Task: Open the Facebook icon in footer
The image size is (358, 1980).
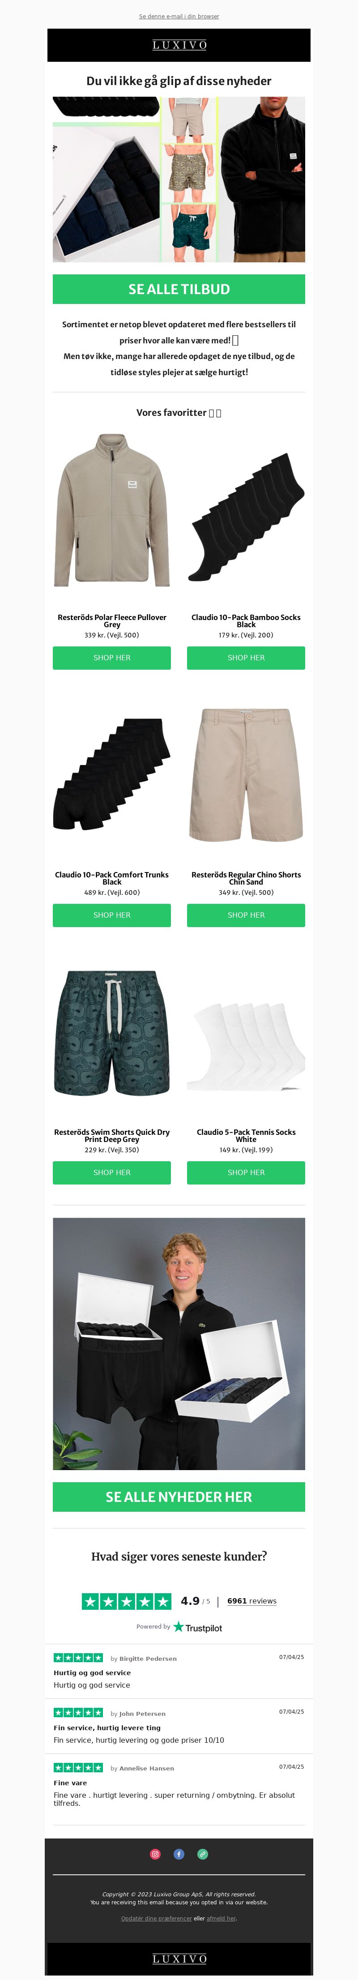Action: (x=179, y=1854)
